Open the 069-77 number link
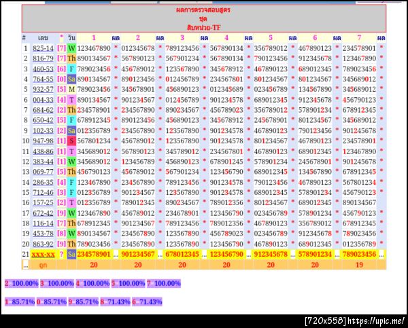This screenshot has width=408, height=328. tap(43, 172)
